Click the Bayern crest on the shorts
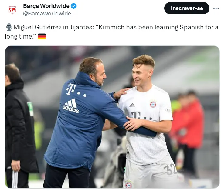 click(129, 184)
